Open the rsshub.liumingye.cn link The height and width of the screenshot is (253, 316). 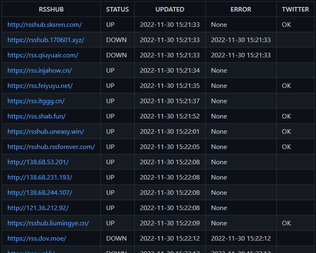[48, 223]
